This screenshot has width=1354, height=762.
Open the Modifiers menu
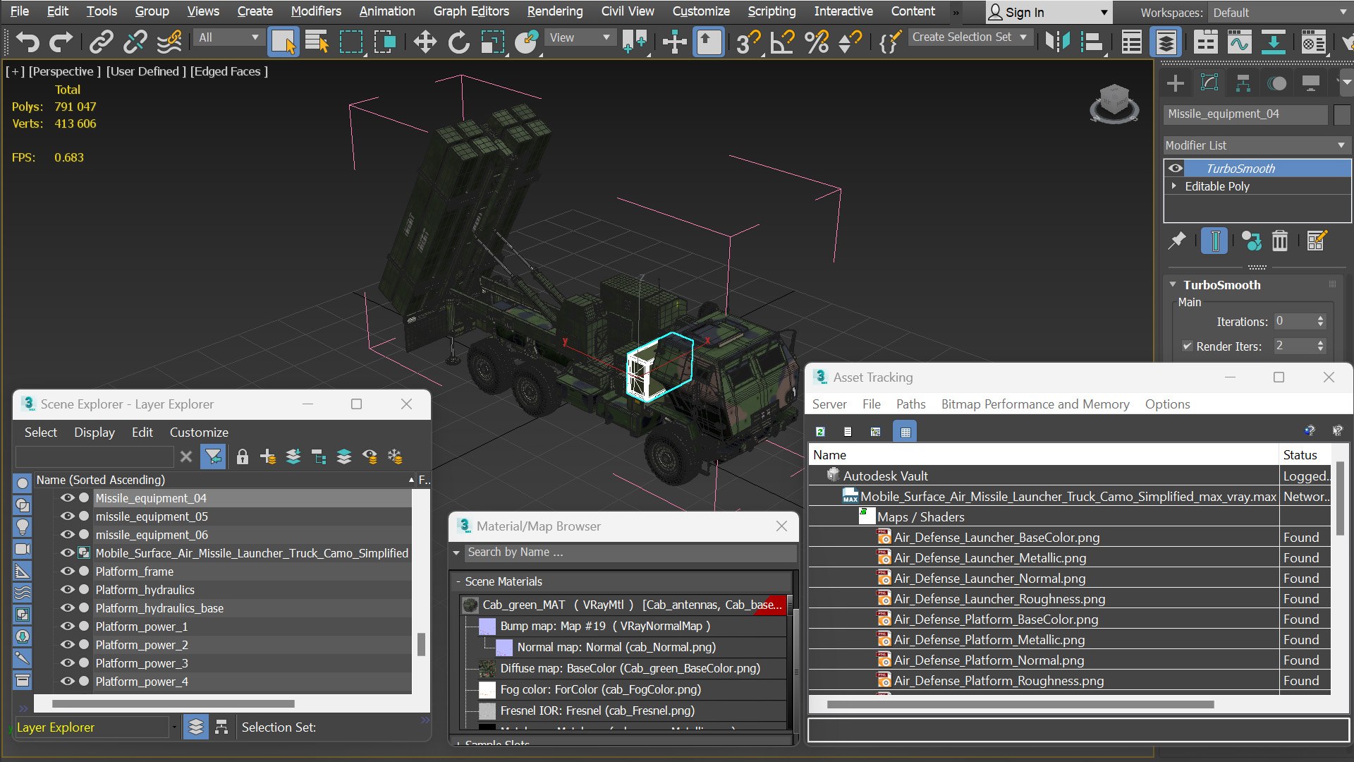316,11
